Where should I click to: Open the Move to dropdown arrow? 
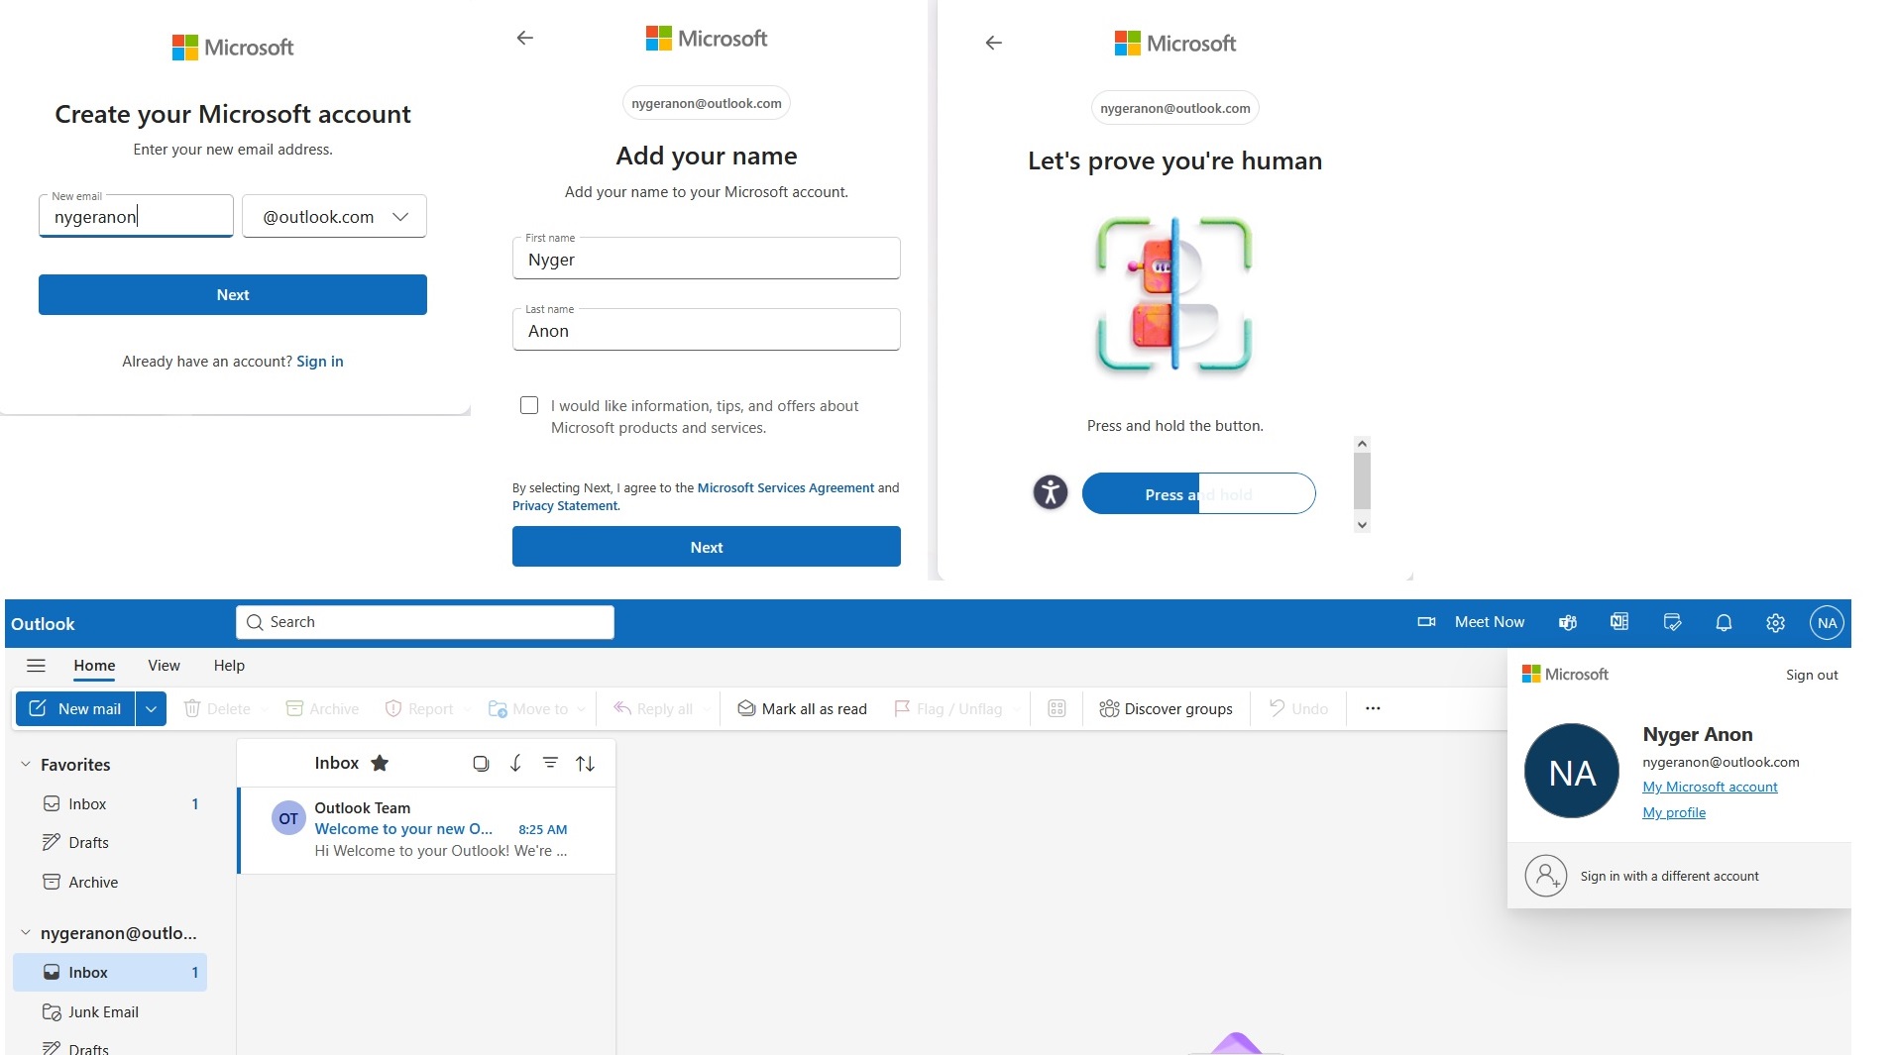(x=581, y=709)
